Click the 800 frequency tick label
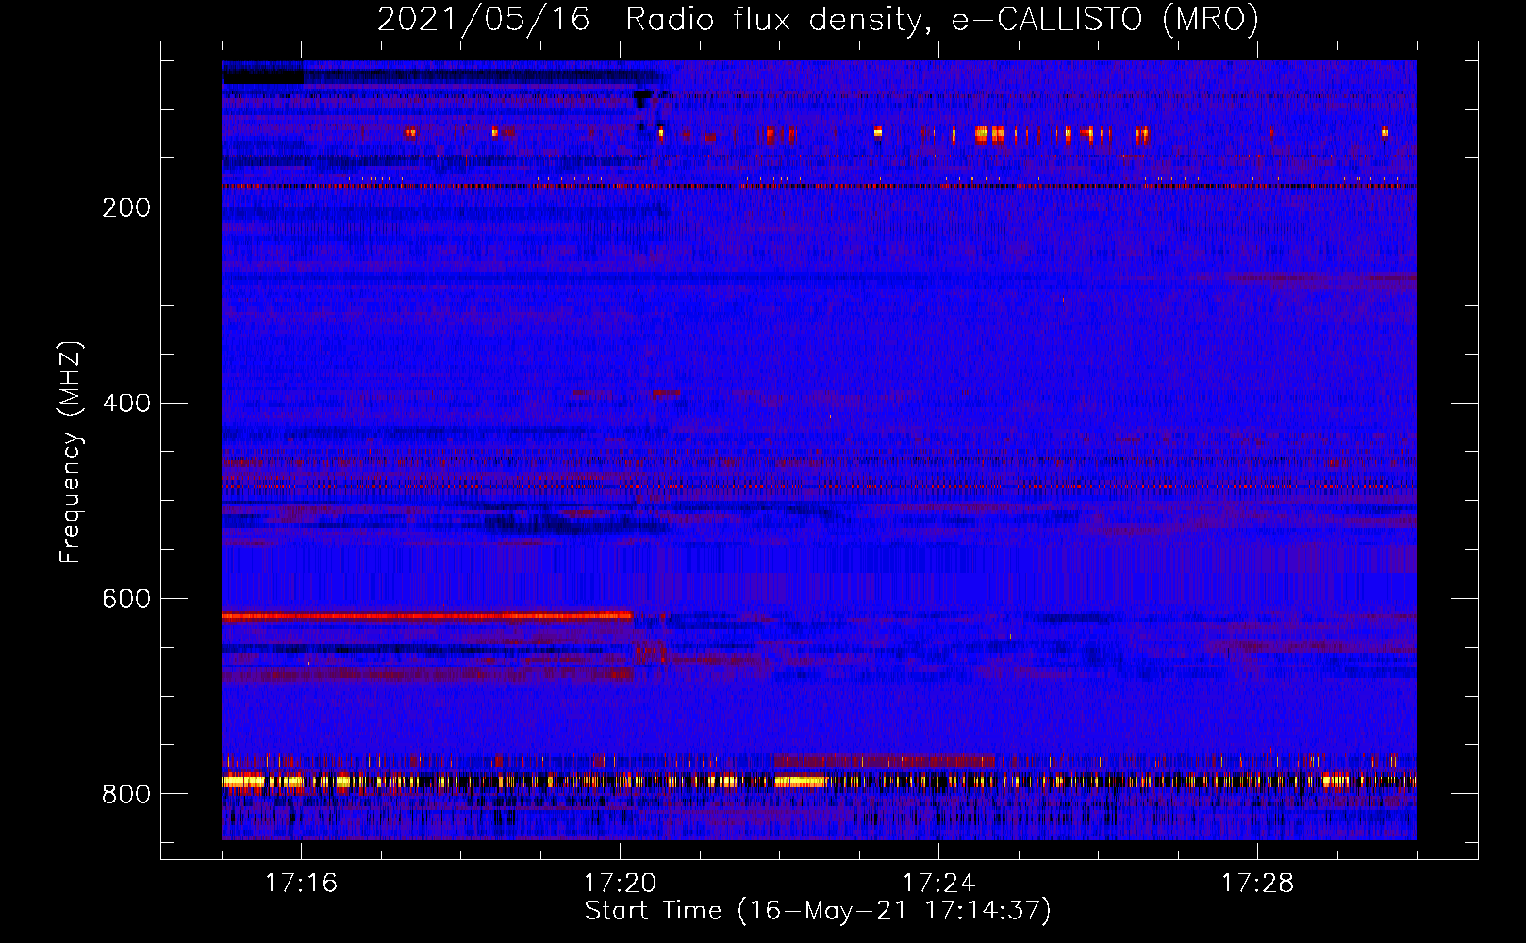This screenshot has width=1526, height=943. [x=126, y=794]
